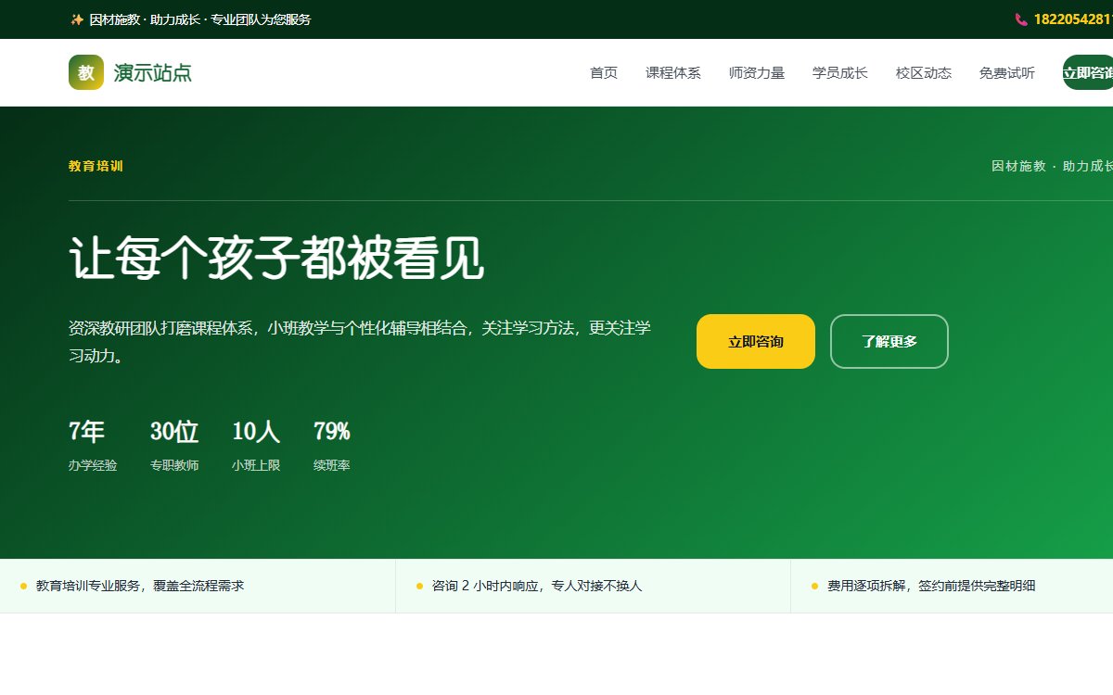Open the 首页 menu item
Screen dimensions: 1113x695
pyautogui.click(x=604, y=73)
